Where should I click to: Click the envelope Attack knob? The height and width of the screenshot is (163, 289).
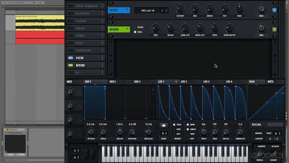(91, 132)
